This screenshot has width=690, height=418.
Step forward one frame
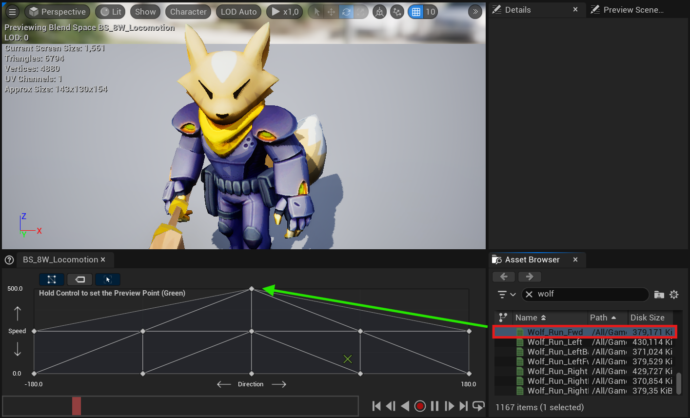pos(449,406)
